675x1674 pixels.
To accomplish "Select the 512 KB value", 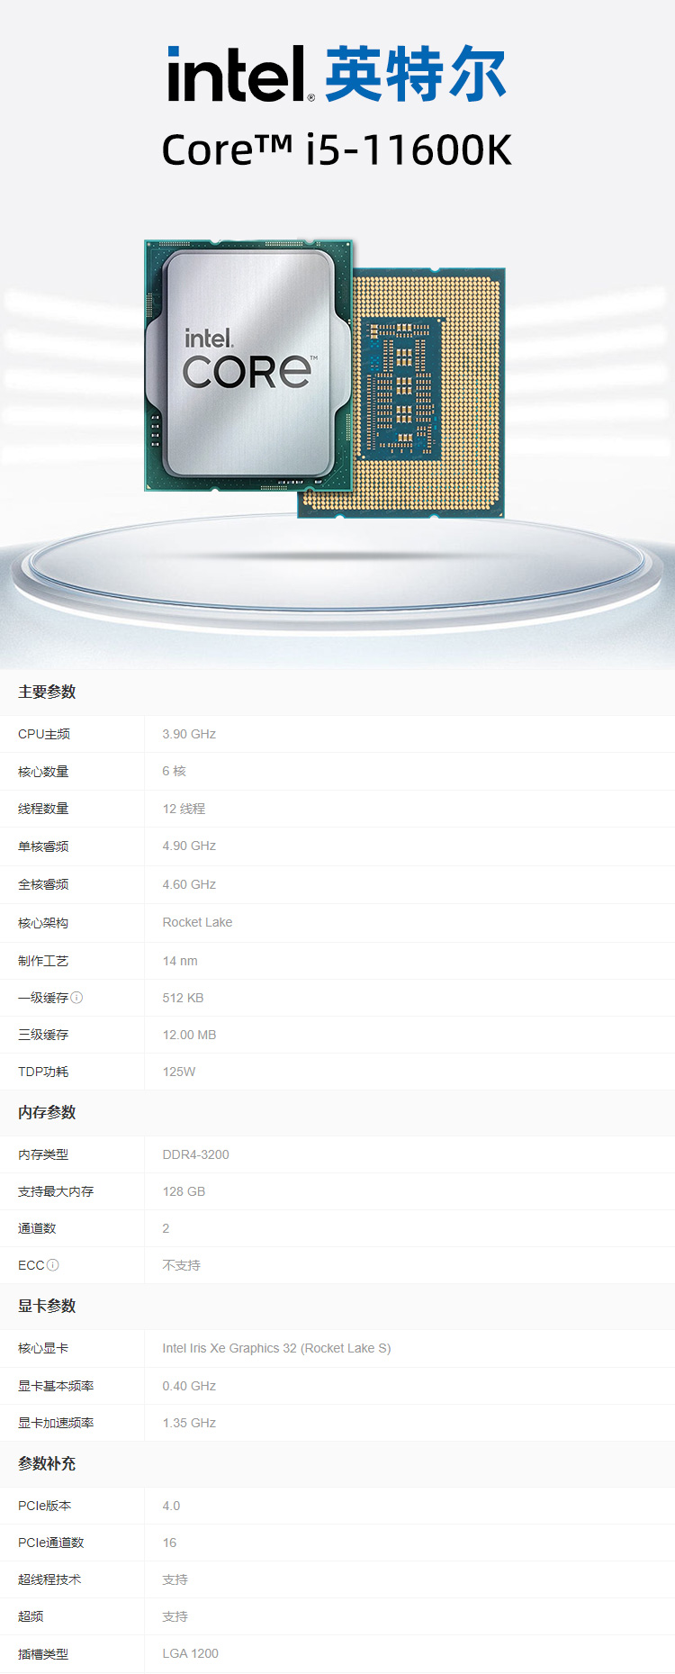I will click(183, 998).
